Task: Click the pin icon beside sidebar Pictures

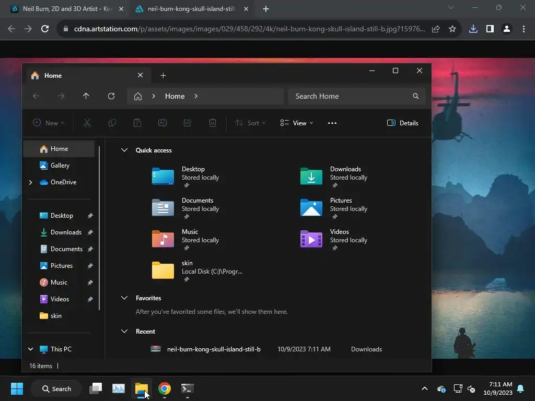Action: coord(90,266)
